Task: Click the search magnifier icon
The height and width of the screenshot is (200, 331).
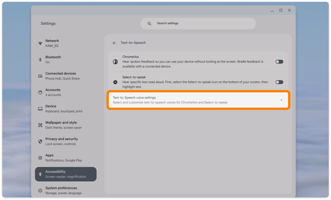Action: 149,23
